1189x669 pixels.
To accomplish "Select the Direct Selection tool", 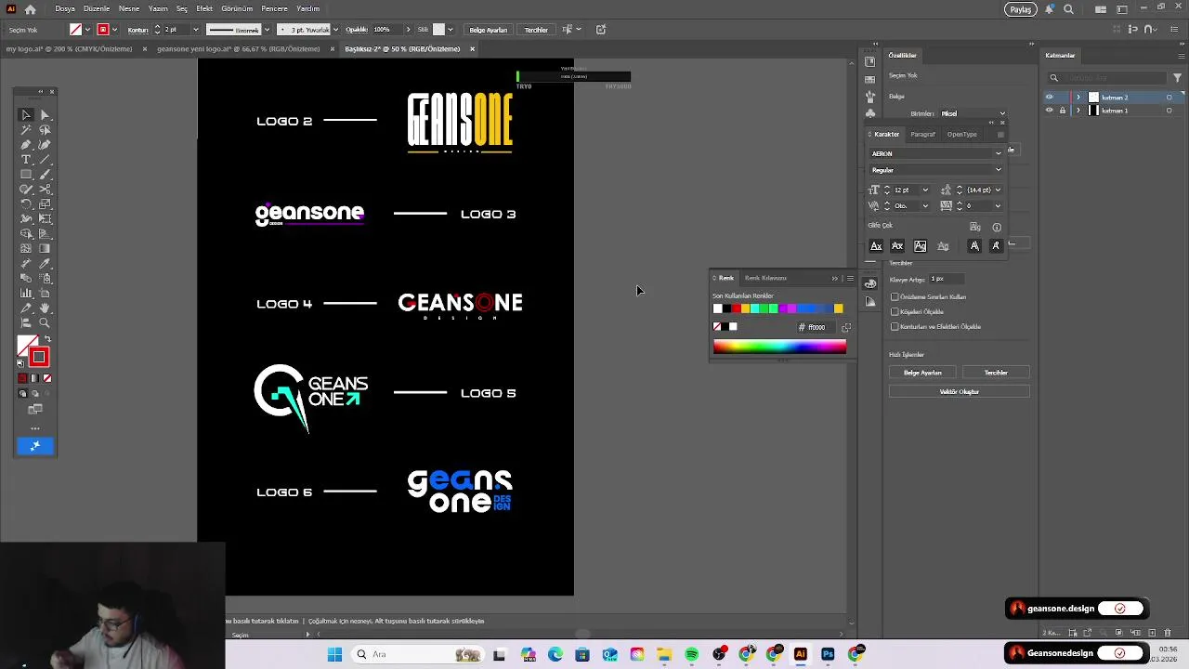I will click(45, 115).
